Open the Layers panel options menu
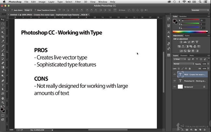The height and width of the screenshot is (132, 211). [208, 55]
